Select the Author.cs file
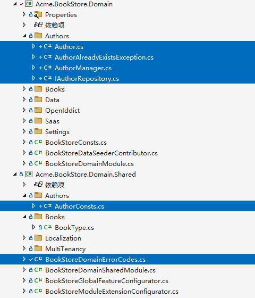This screenshot has height=298, width=255. click(x=69, y=47)
